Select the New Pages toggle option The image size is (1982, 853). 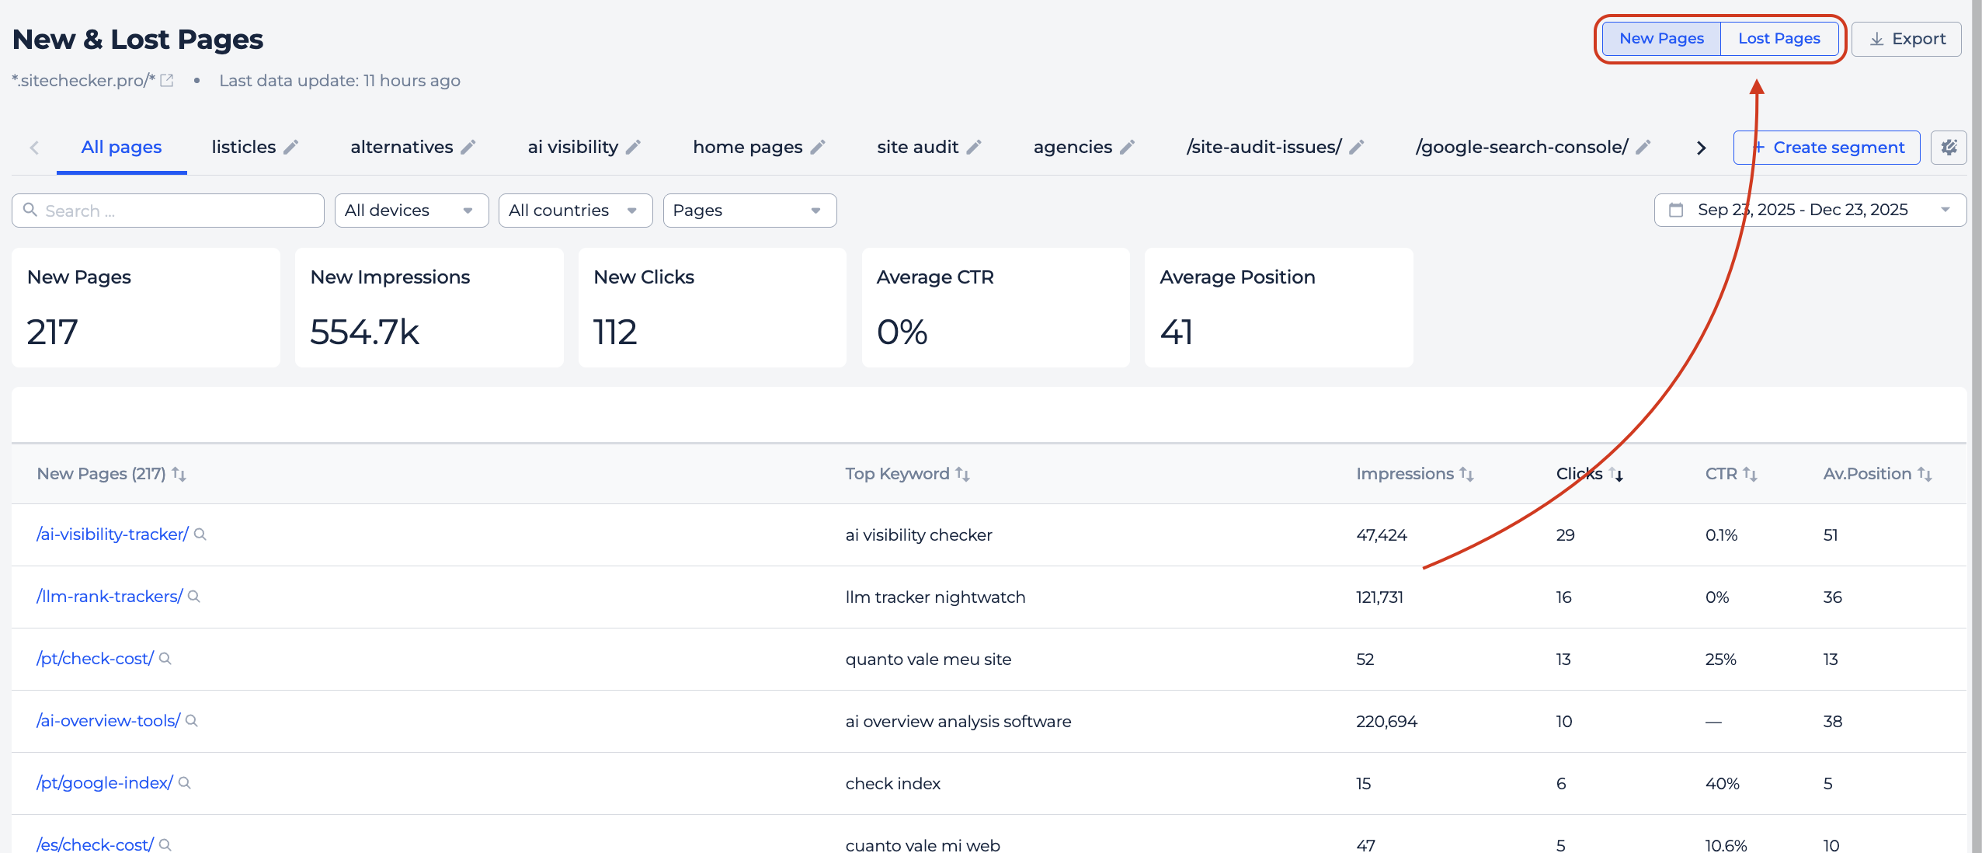click(x=1661, y=38)
